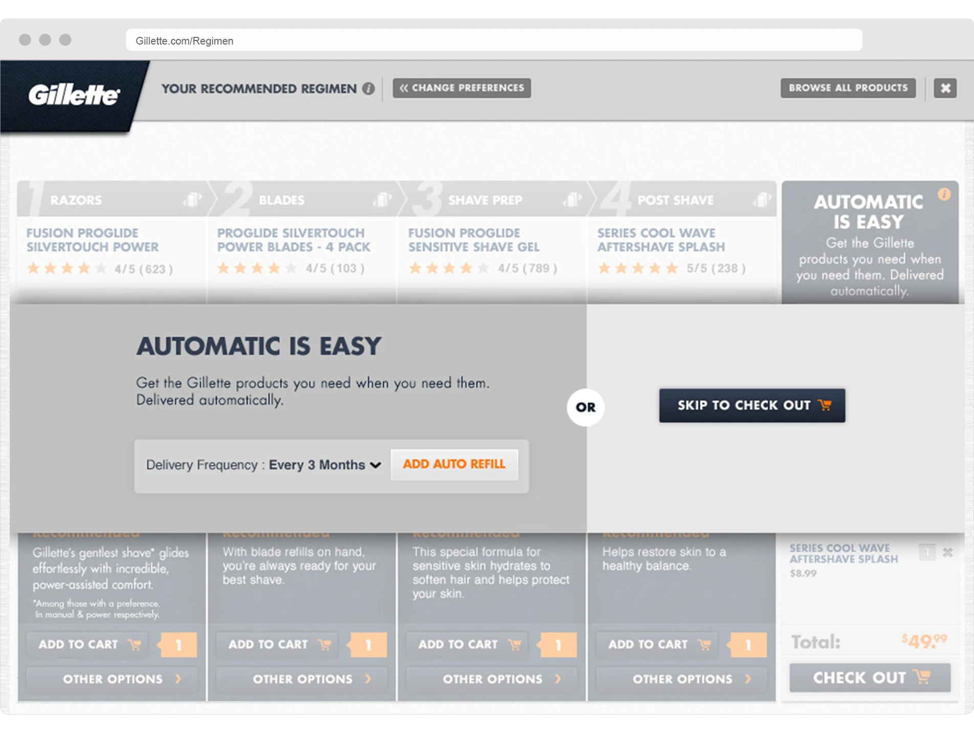Click the cart icon on Check Out button

pos(923,677)
